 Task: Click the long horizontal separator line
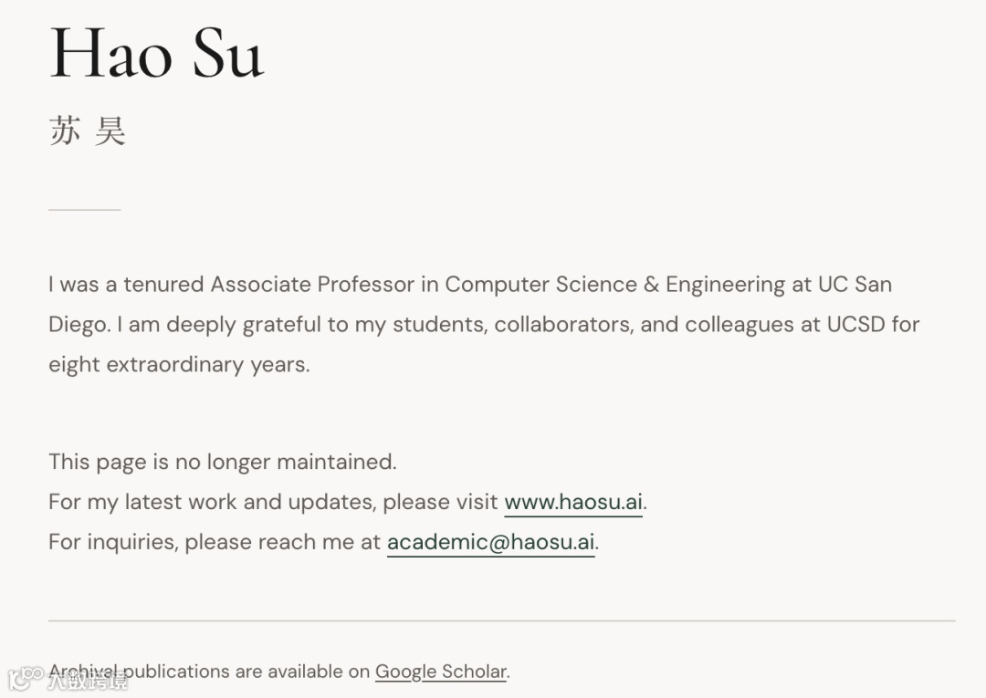tap(501, 620)
